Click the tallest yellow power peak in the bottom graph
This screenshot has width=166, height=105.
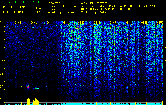pos(36,101)
